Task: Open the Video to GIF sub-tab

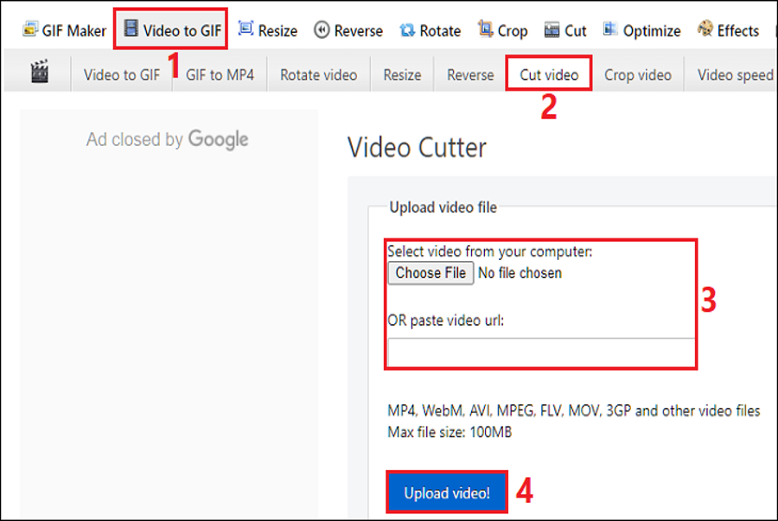Action: click(122, 75)
